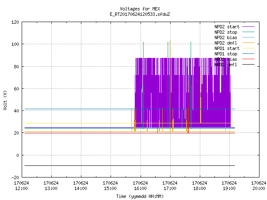This screenshot has width=267, height=200.
Task: Click the 'Volt (V)' y-axis label
Action: tap(5, 100)
